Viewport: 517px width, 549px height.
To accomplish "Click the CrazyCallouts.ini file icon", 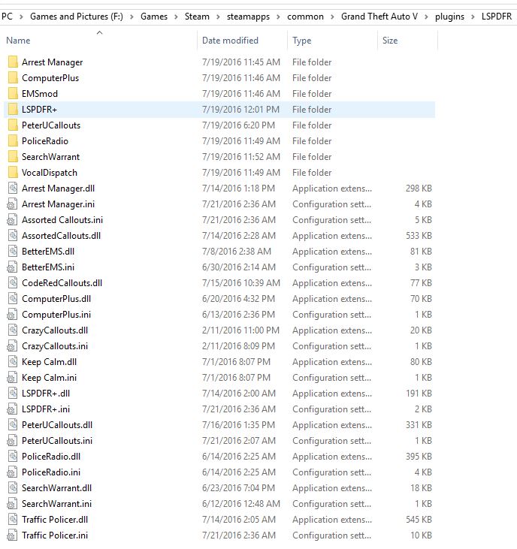I will point(13,346).
